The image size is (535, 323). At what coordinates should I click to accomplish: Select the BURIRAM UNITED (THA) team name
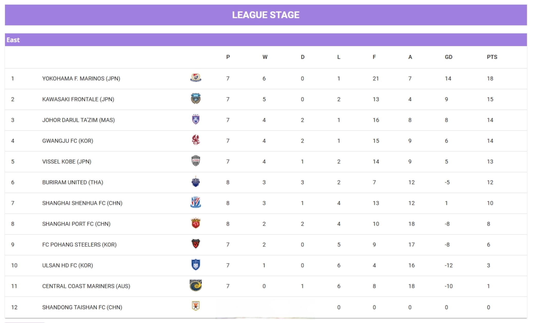(x=73, y=183)
